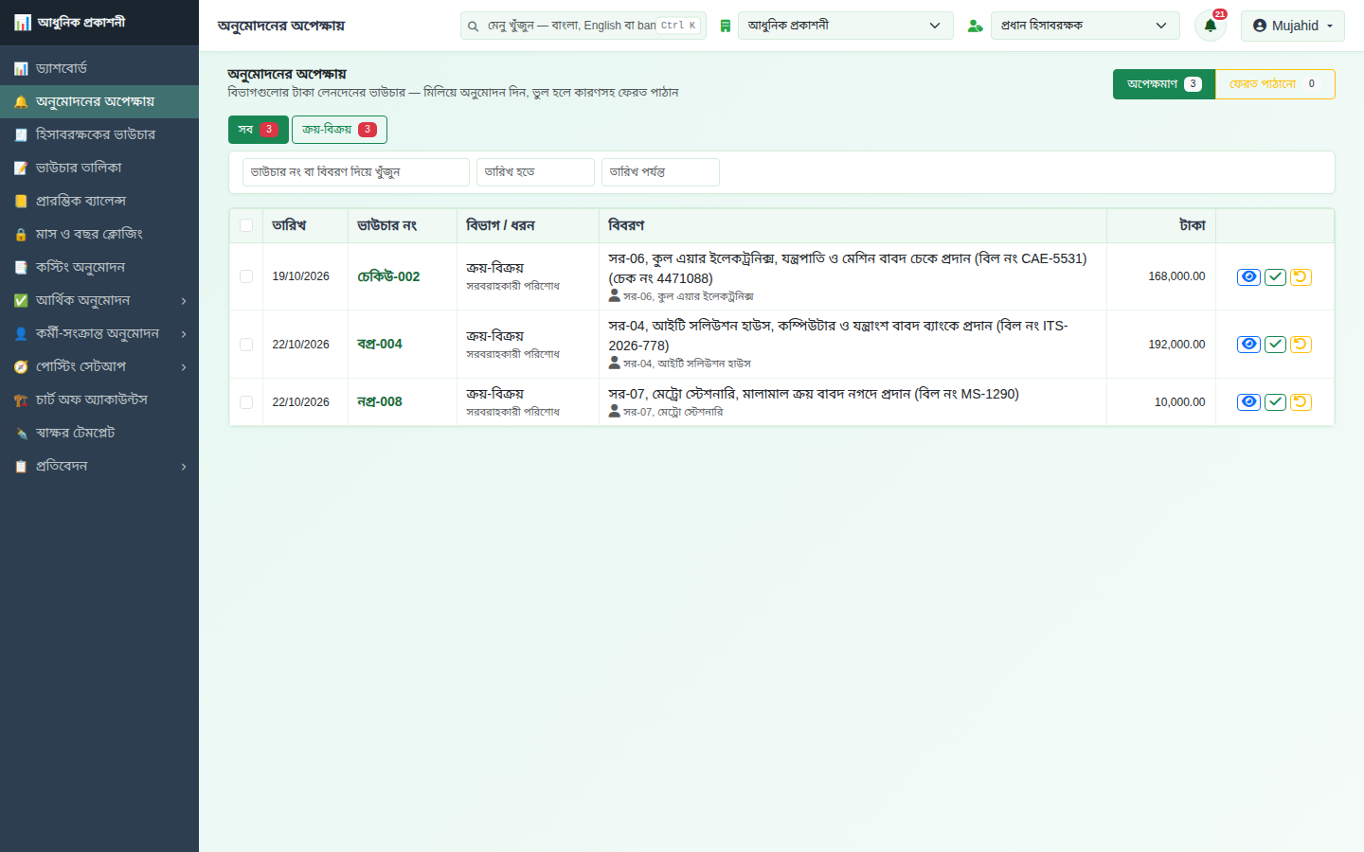The image size is (1364, 852).
Task: Select the row checkbox for বপ্র-004
Action: [x=246, y=345]
